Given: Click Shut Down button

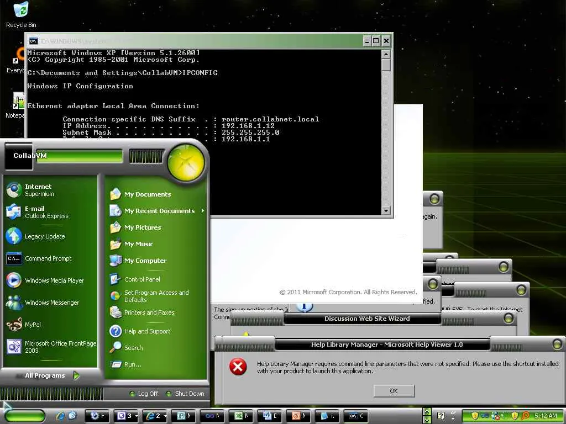Looking at the screenshot, I should [x=186, y=394].
